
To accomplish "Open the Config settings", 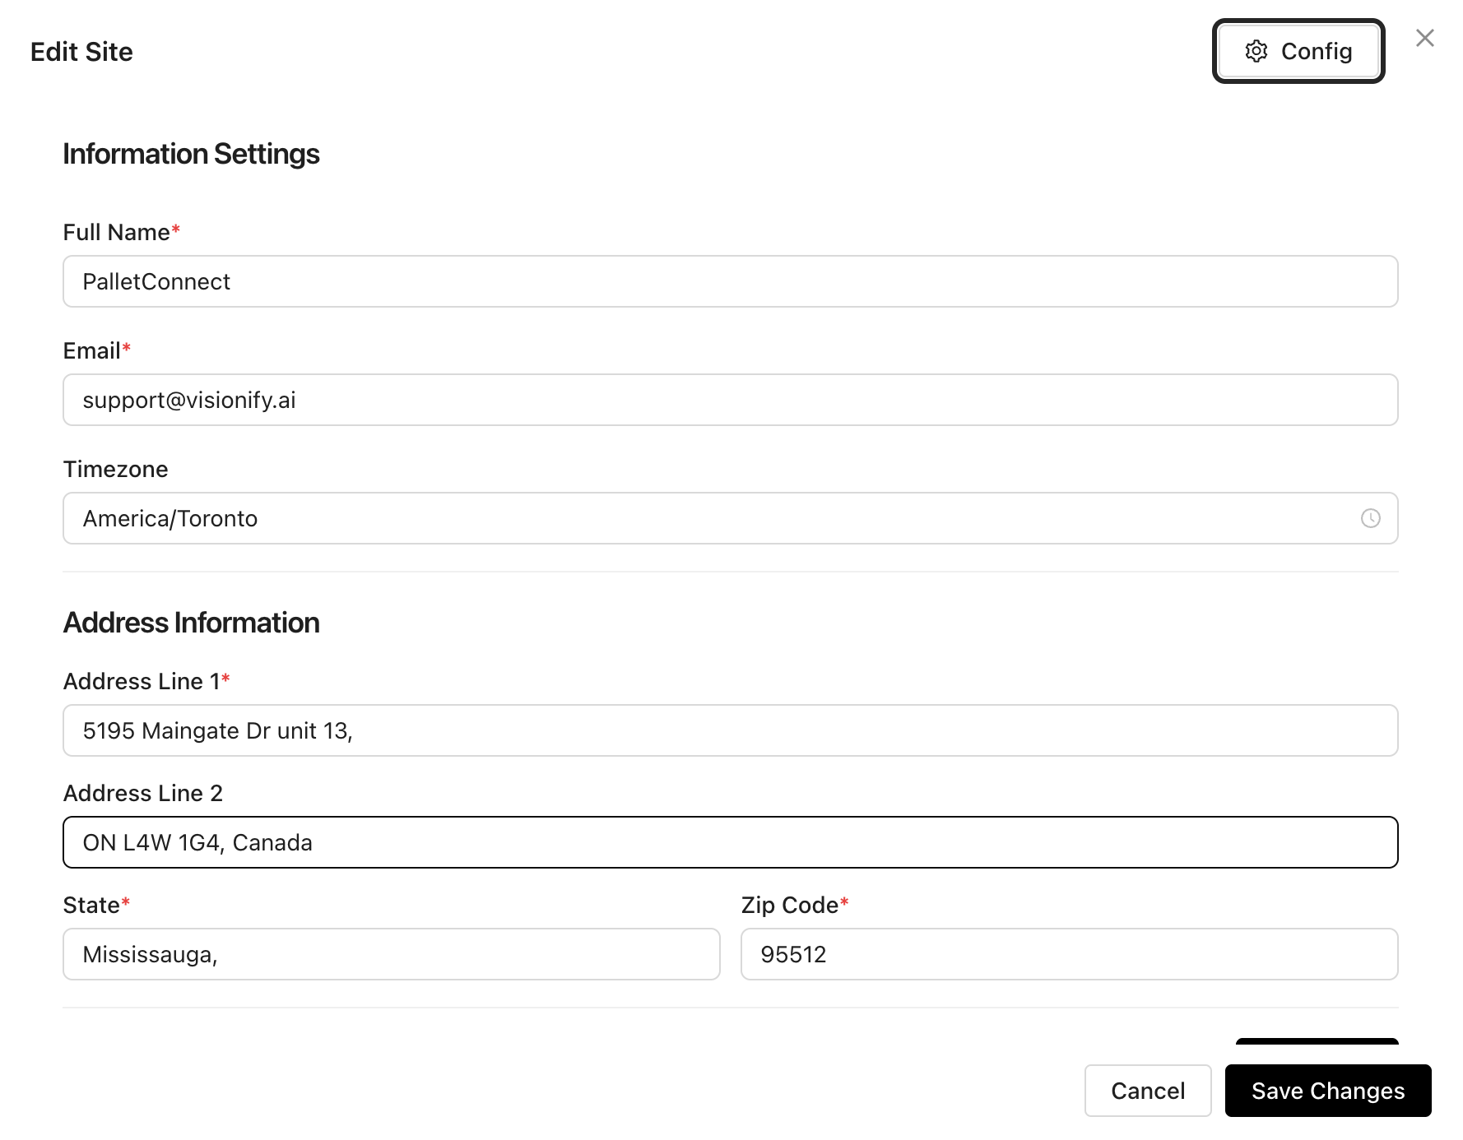I will pyautogui.click(x=1298, y=51).
